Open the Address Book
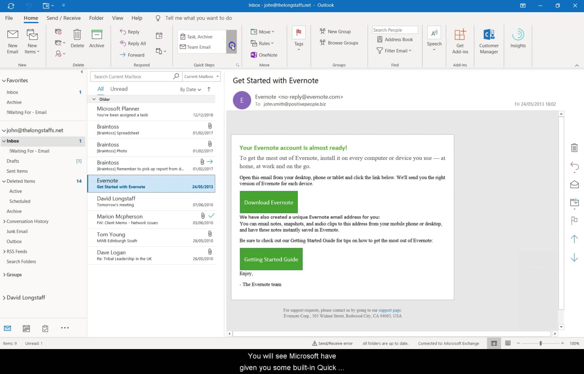Screen dimensions: 584x374 point(395,39)
